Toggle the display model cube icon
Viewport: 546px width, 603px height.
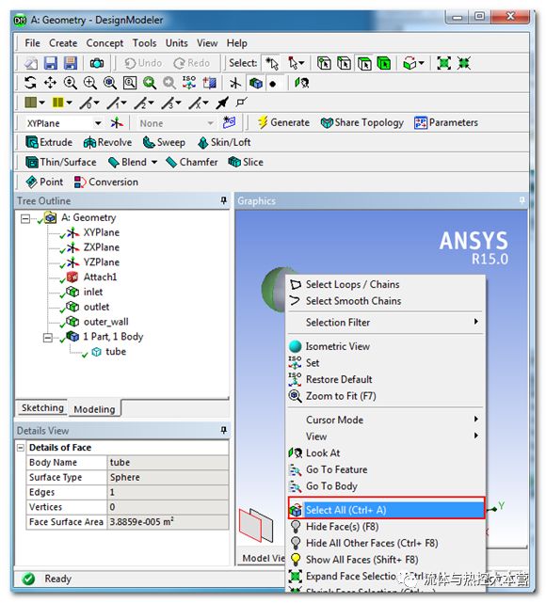pos(255,83)
